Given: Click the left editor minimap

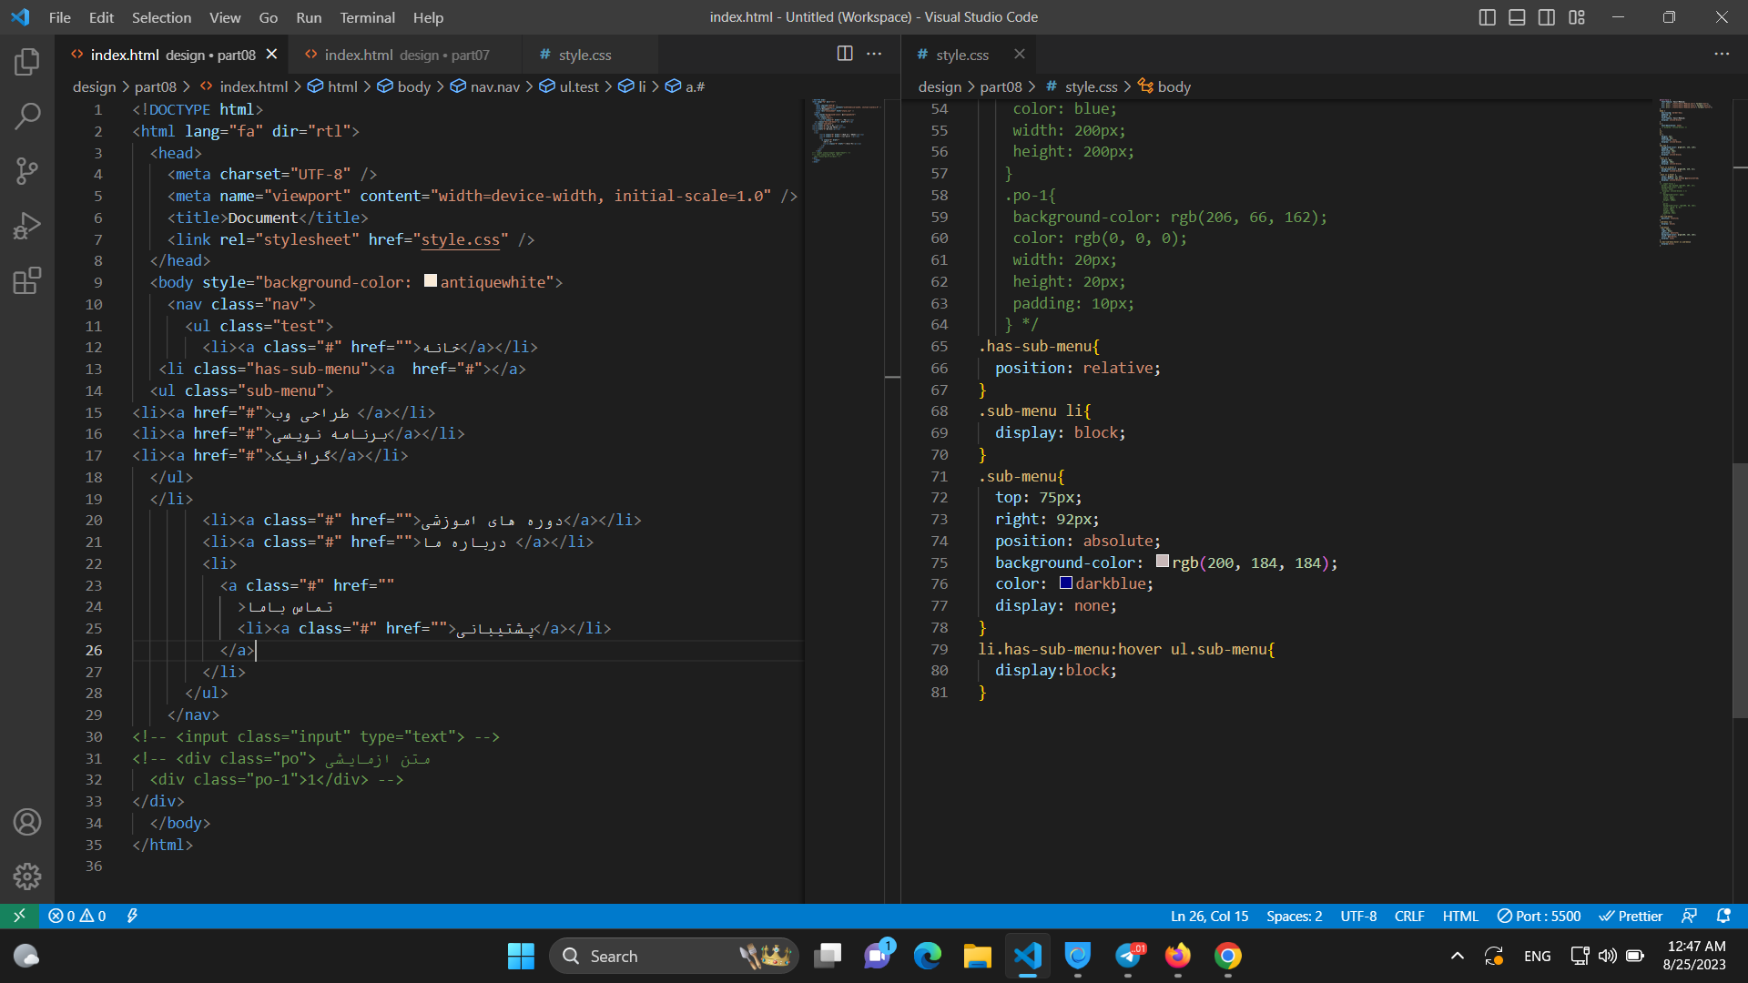Looking at the screenshot, I should click(845, 132).
